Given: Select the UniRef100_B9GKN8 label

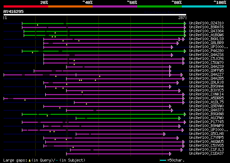Looking at the screenshot, I should pyautogui.click(x=206, y=114).
